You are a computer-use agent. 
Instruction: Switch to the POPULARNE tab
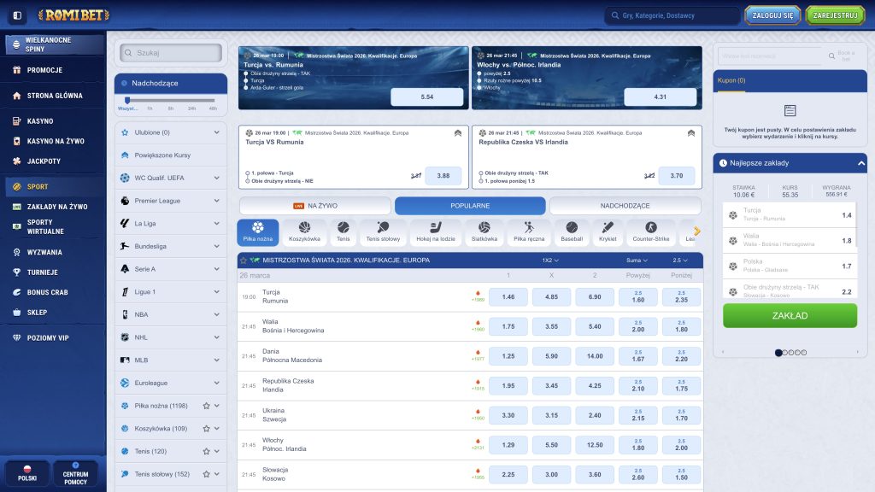(470, 206)
